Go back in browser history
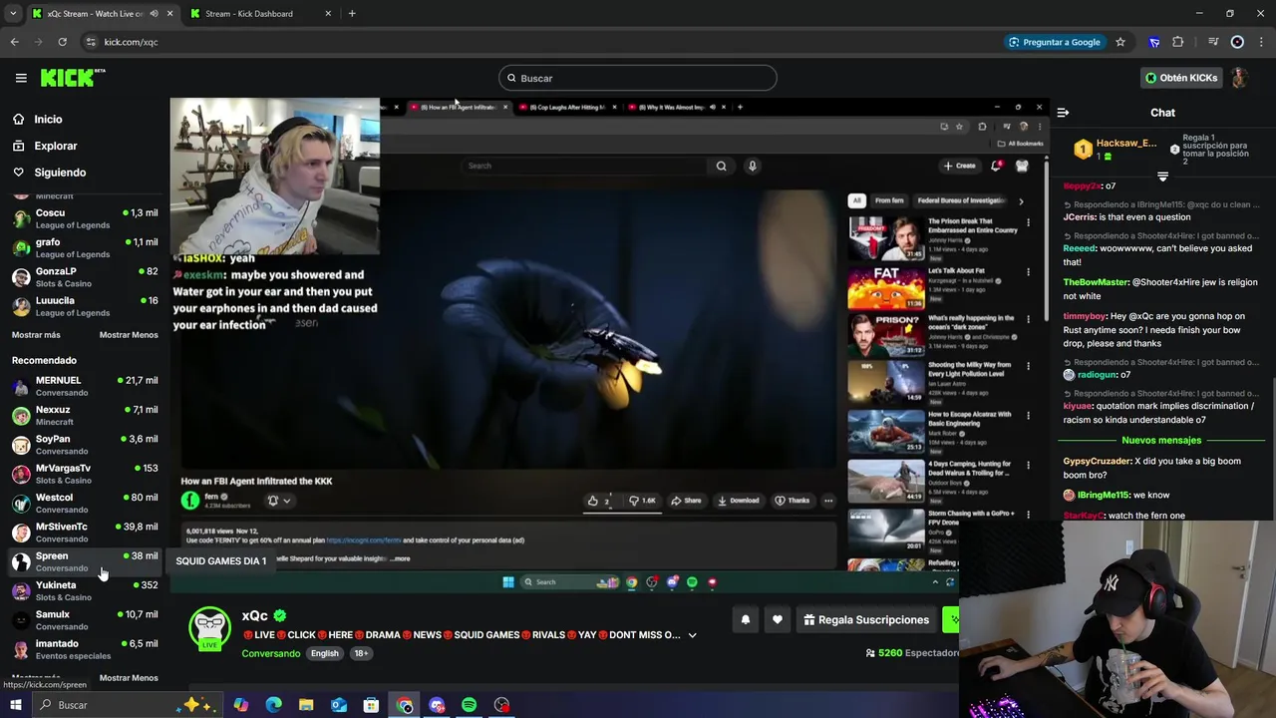Viewport: 1276px width, 718px height. click(x=14, y=42)
